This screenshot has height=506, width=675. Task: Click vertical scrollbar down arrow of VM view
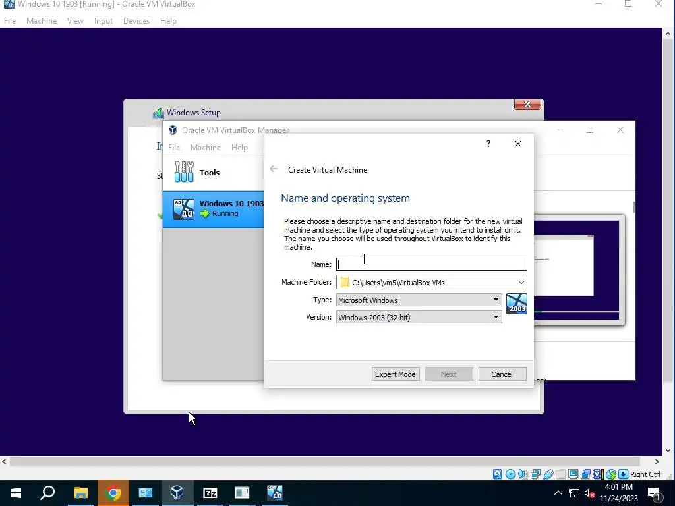point(668,451)
